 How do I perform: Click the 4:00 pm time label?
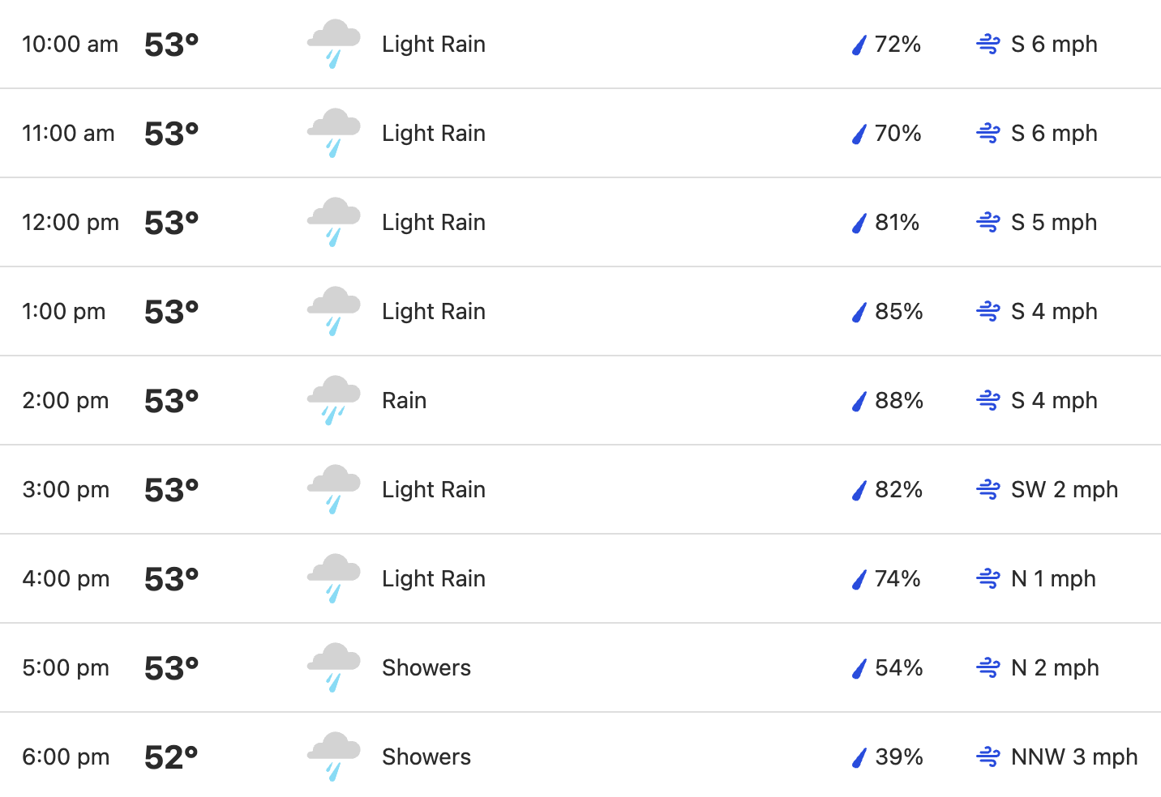[66, 579]
